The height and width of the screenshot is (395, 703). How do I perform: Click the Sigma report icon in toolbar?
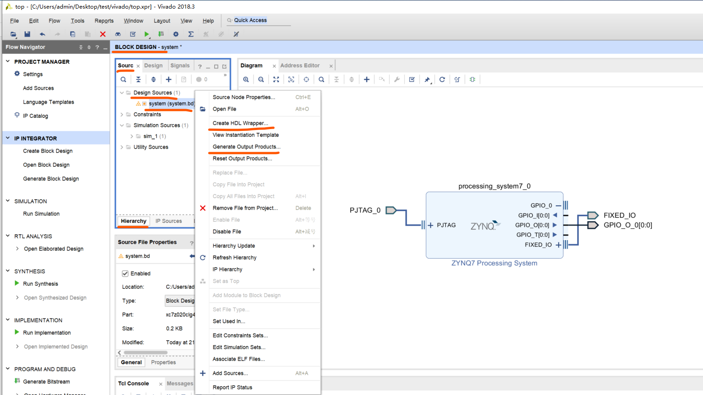pyautogui.click(x=191, y=34)
